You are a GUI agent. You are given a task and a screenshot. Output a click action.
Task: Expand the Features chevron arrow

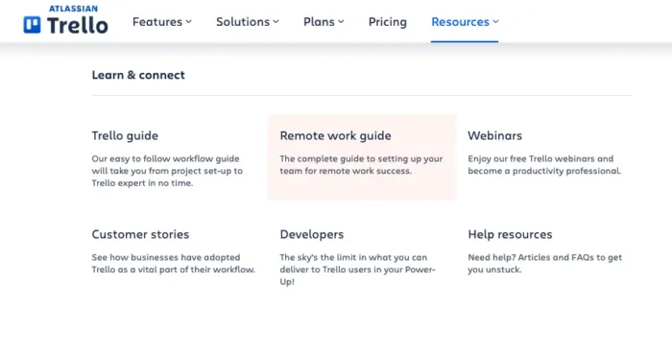[188, 21]
